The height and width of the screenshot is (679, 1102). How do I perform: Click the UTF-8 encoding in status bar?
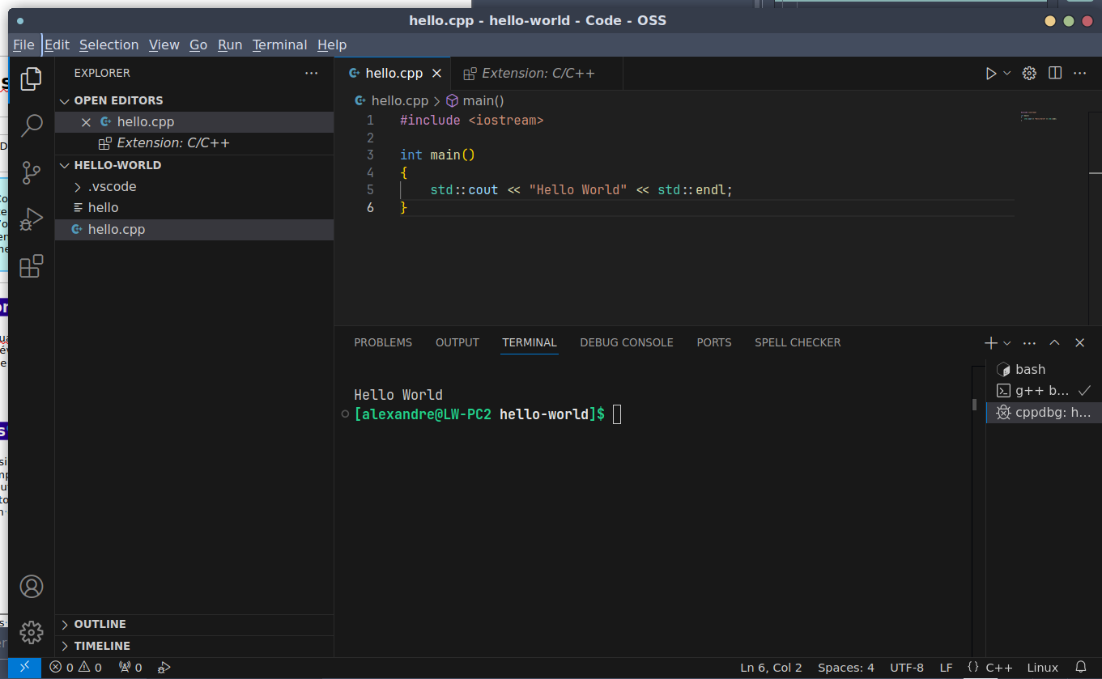pos(906,668)
